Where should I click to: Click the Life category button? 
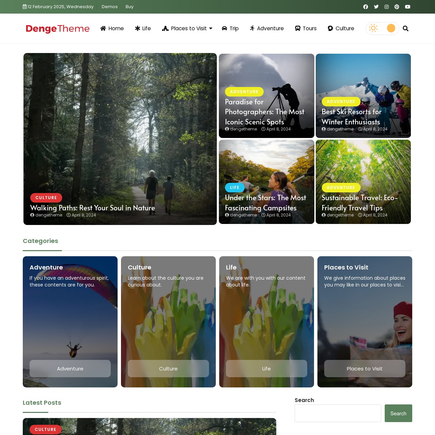266,368
